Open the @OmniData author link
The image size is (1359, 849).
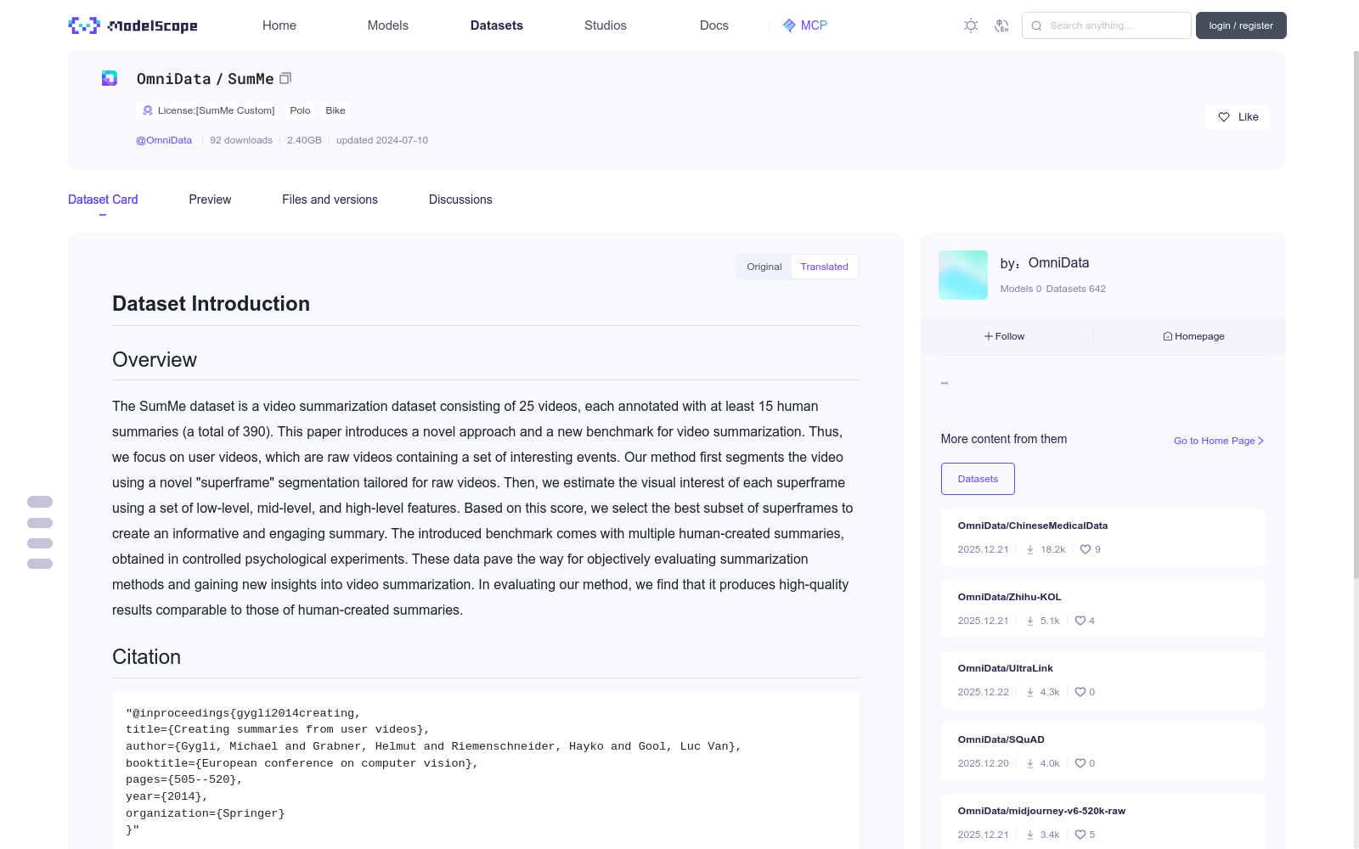point(164,140)
